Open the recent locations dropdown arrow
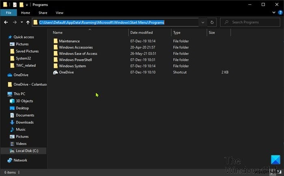This screenshot has height=176, width=284. (22, 22)
